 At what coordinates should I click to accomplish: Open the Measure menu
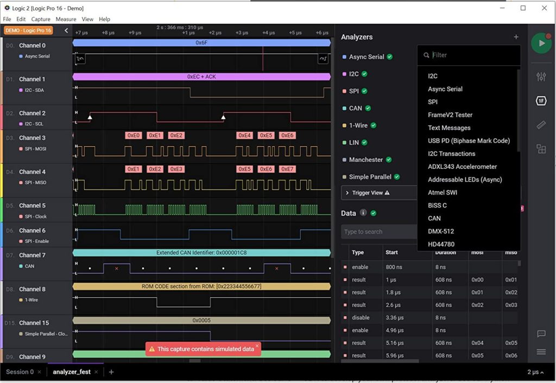click(66, 19)
